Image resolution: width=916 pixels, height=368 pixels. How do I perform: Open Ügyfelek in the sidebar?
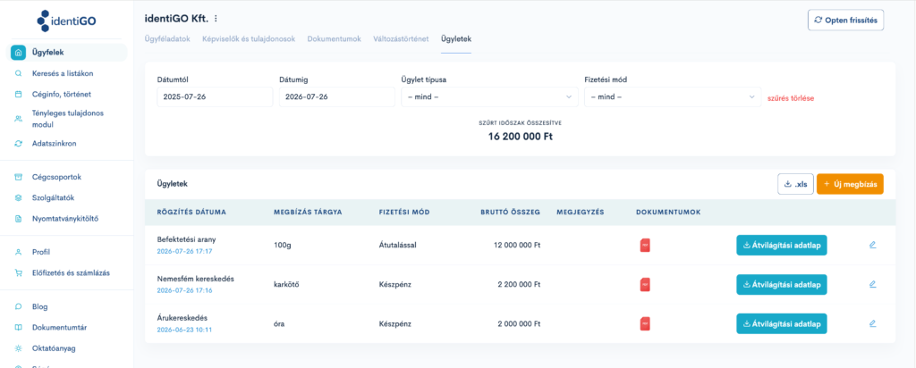click(66, 53)
